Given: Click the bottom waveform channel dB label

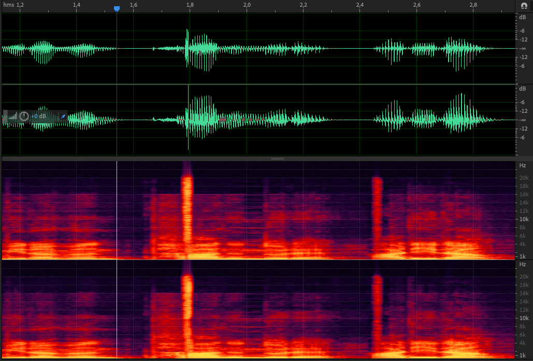Looking at the screenshot, I should [522, 89].
